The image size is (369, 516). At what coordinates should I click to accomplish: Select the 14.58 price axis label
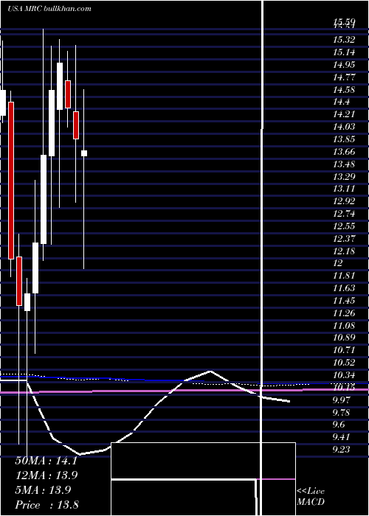pos(344,89)
